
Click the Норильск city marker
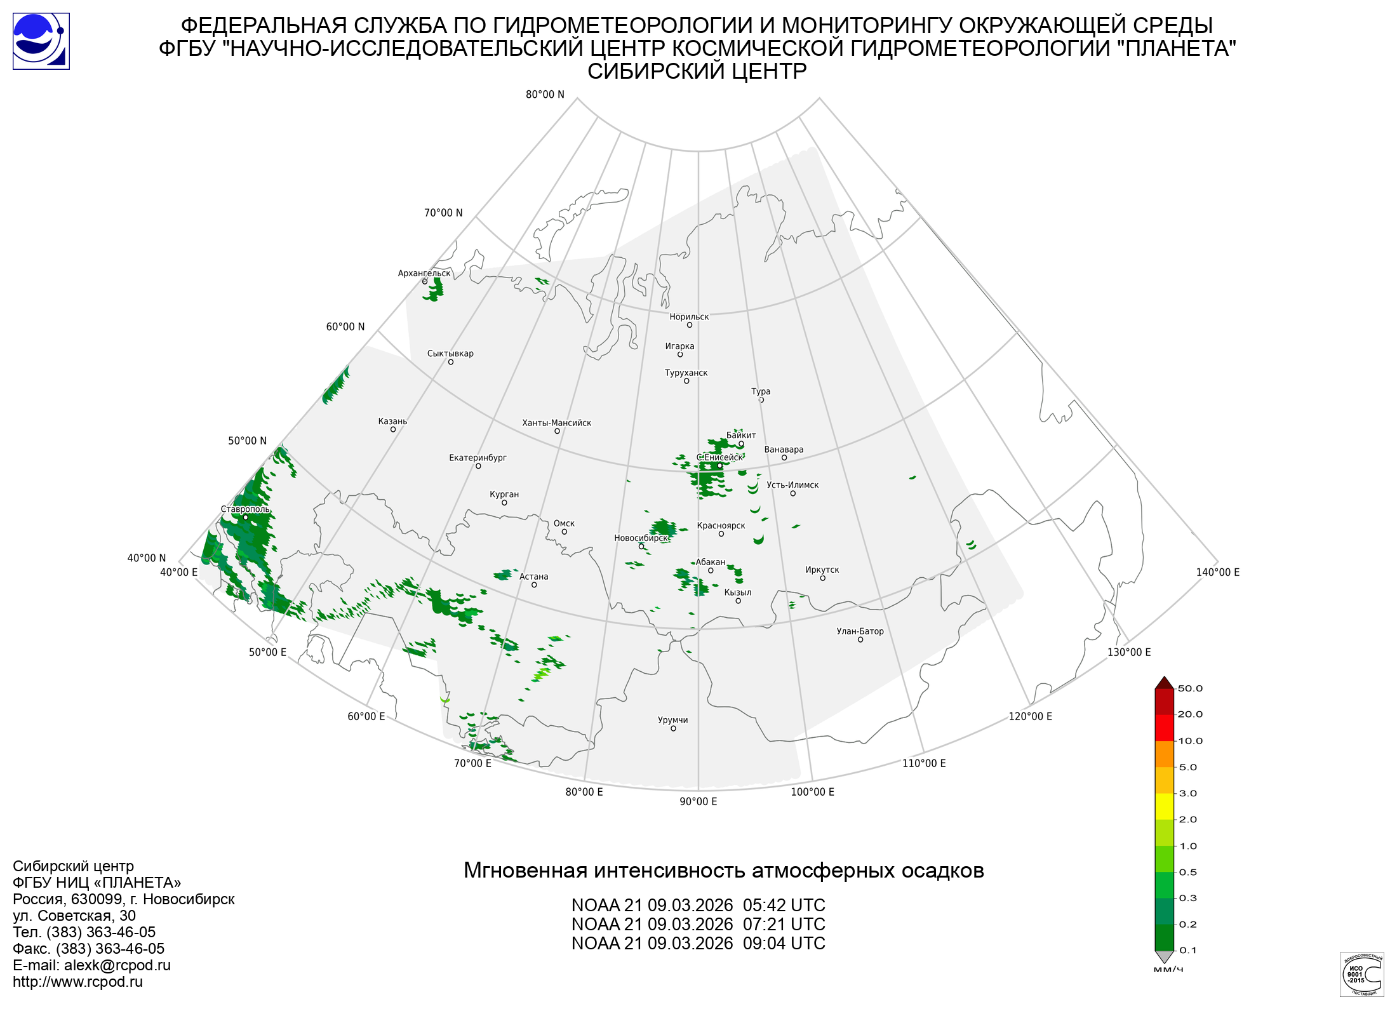coord(690,325)
